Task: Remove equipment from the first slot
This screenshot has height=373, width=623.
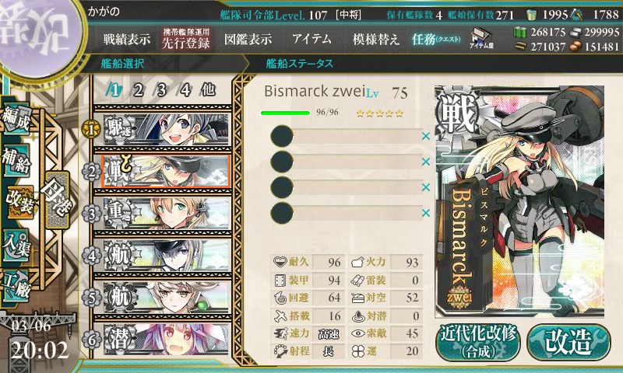Action: pyautogui.click(x=426, y=136)
